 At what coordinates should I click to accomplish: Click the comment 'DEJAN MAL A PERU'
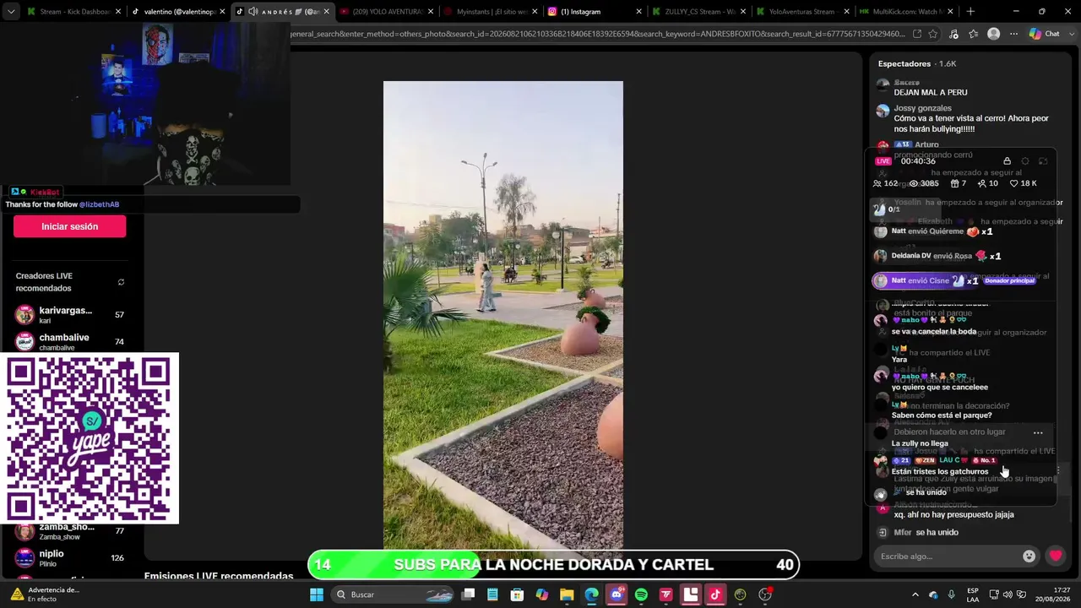[x=931, y=92]
